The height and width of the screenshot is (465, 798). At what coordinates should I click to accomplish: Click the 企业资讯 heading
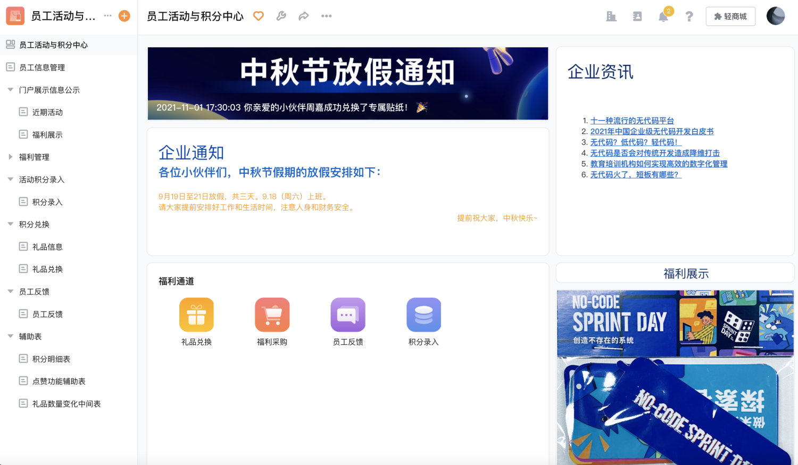coord(600,72)
